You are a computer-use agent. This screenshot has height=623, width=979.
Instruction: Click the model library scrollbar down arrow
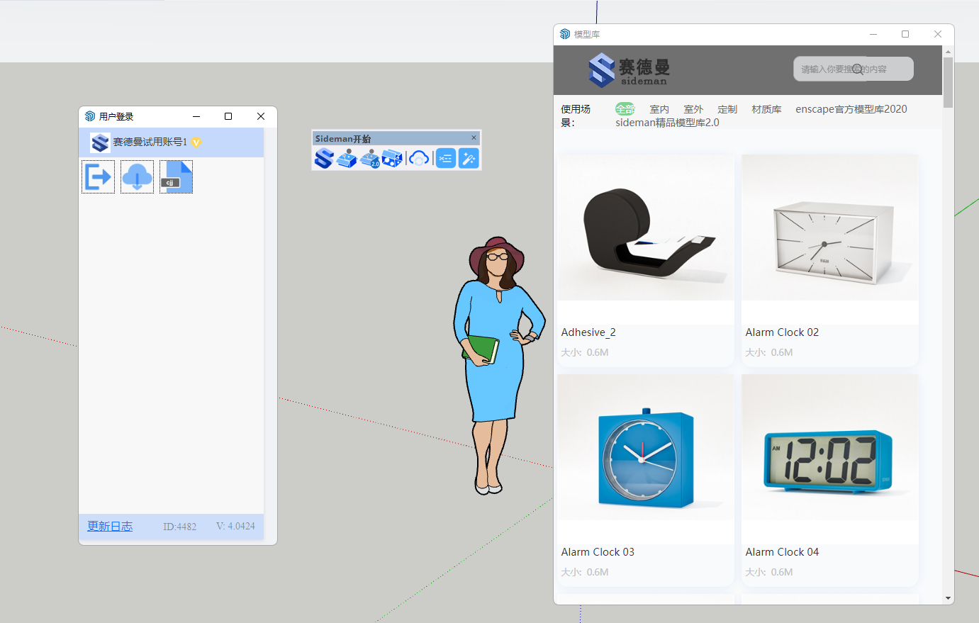tap(948, 598)
